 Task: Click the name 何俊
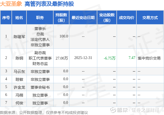pyautogui.click(x=19, y=103)
